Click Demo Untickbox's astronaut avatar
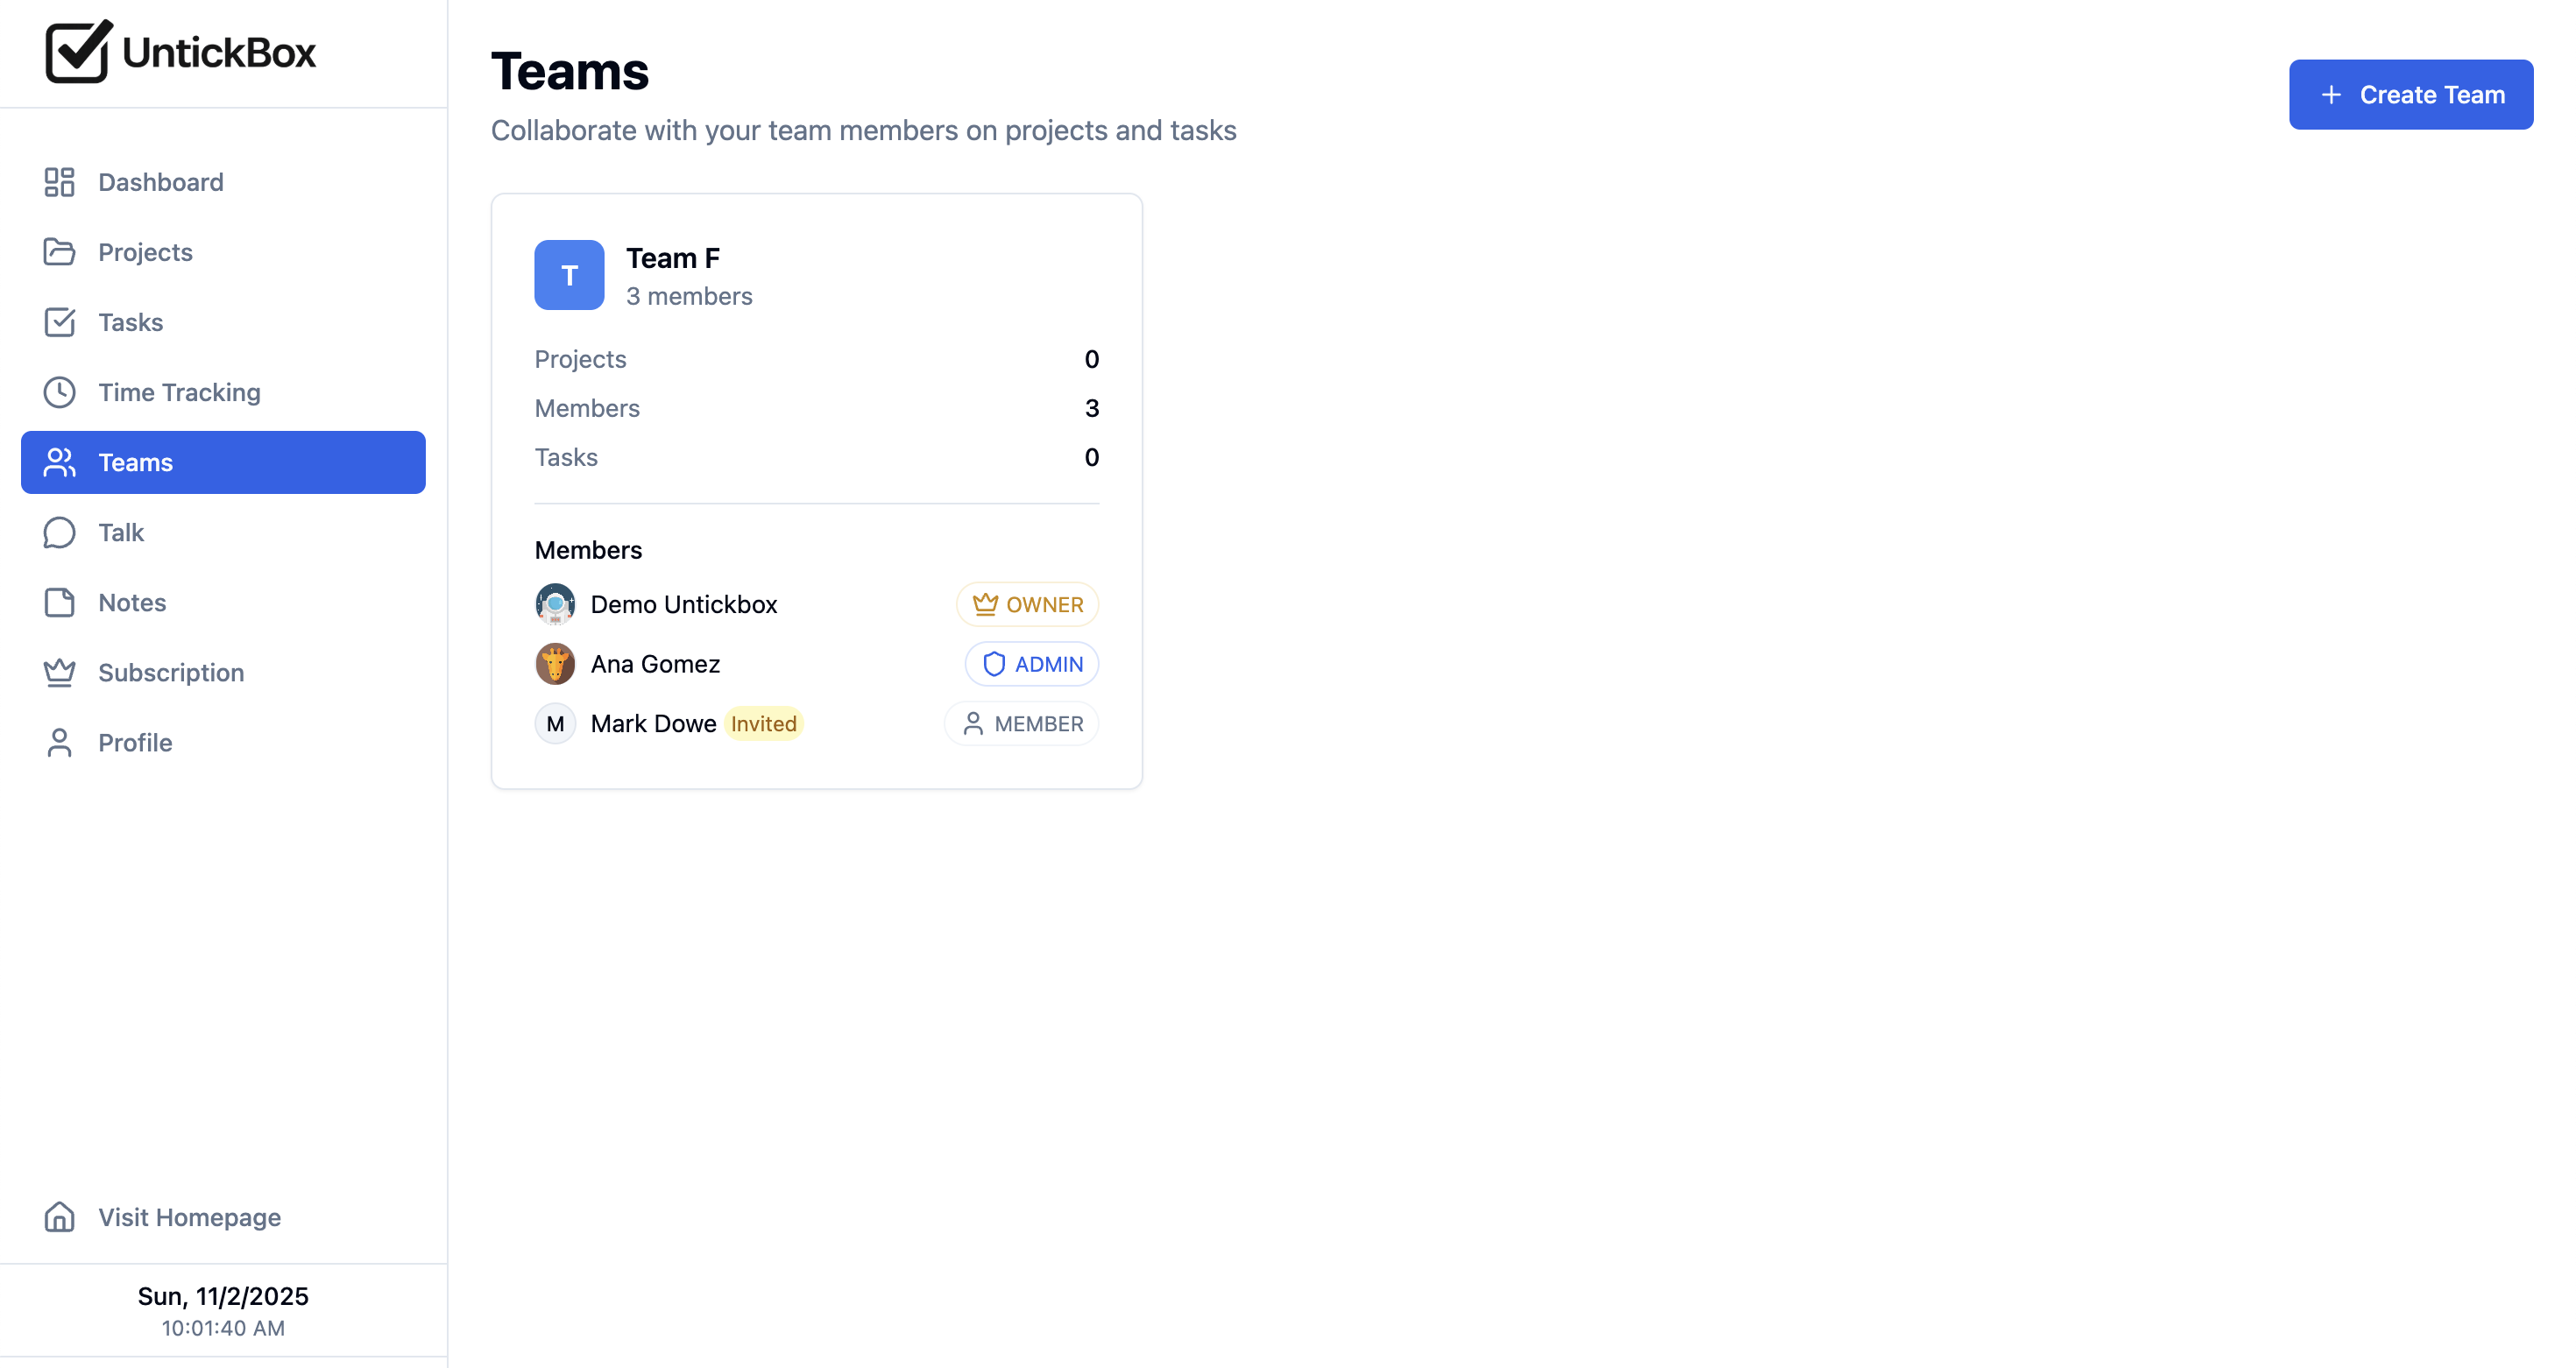Viewport: 2576px width, 1368px height. (x=555, y=603)
